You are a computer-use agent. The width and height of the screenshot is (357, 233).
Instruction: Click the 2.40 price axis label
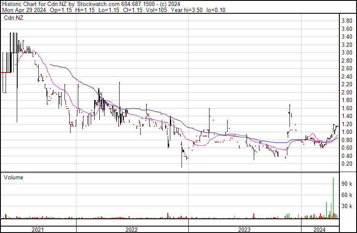[347, 76]
